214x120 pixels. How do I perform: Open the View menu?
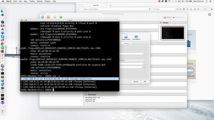click(25, 1)
